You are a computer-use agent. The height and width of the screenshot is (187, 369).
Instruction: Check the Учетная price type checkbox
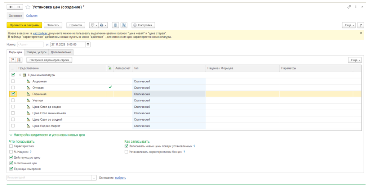pos(13,100)
